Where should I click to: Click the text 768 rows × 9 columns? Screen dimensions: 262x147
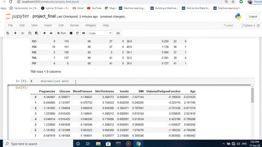(45, 72)
